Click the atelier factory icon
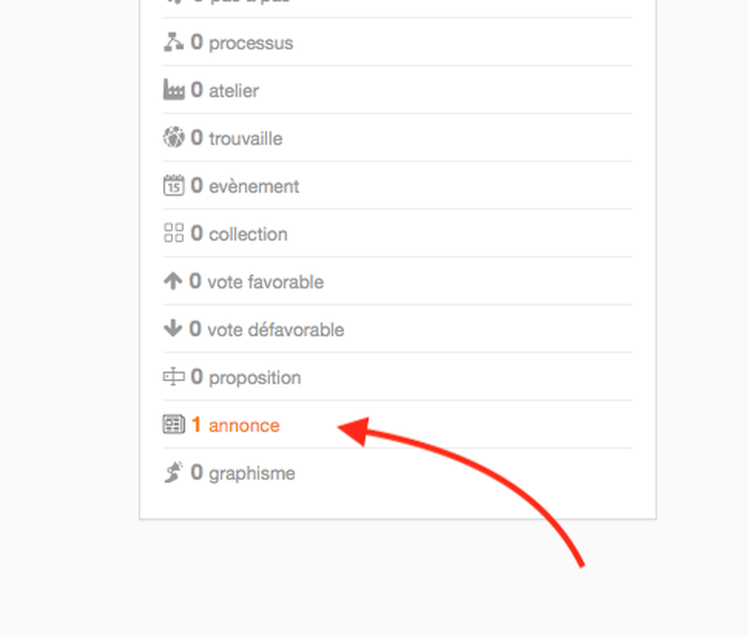This screenshot has width=748, height=637. tap(174, 90)
